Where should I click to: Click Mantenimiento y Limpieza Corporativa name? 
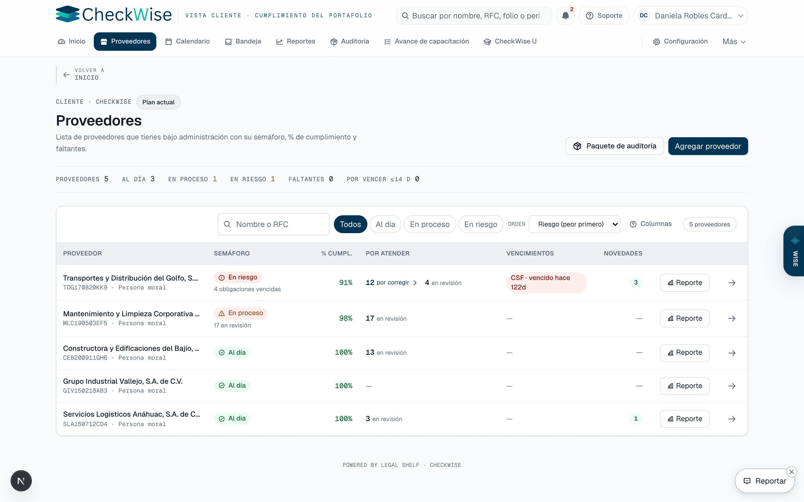coord(131,314)
